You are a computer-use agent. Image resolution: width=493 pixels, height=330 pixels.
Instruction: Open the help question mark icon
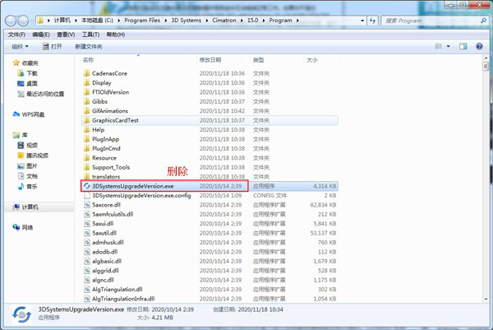point(479,46)
